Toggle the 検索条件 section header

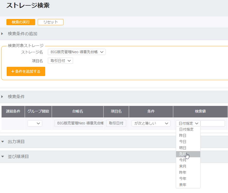tap(16, 97)
